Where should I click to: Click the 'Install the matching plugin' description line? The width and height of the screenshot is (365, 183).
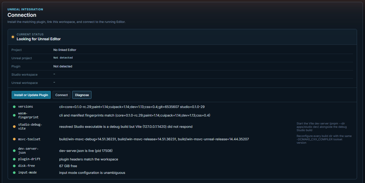(x=66, y=22)
